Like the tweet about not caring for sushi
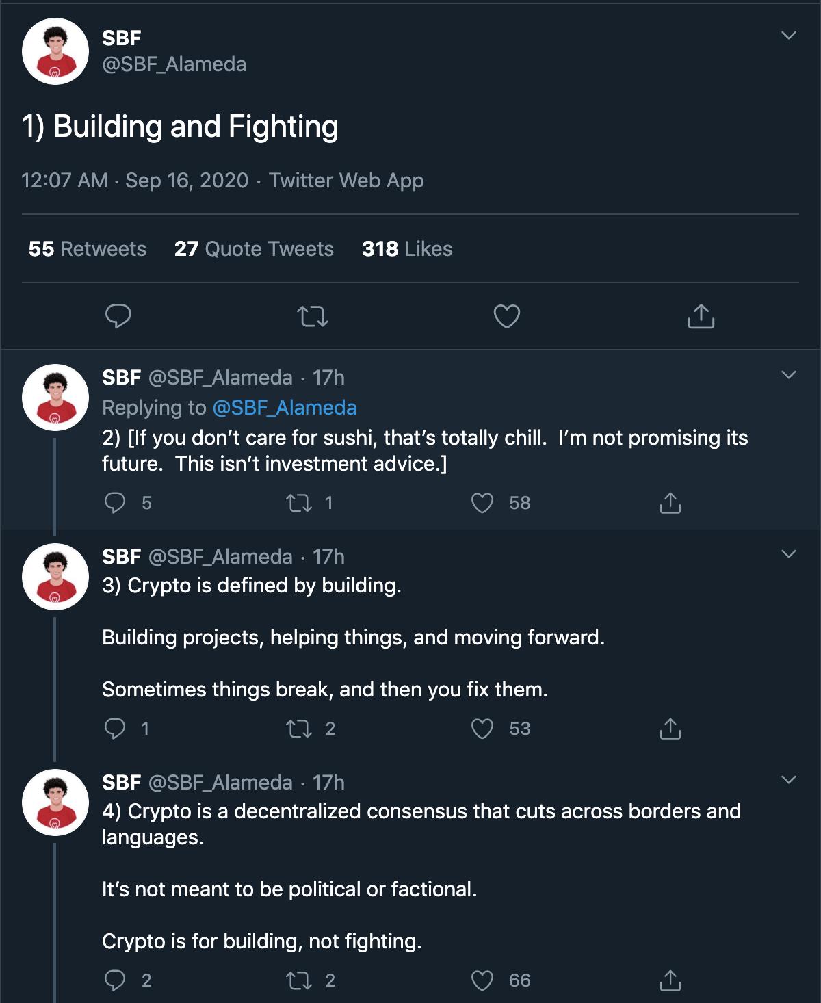Image resolution: width=821 pixels, height=1003 pixels. pyautogui.click(x=482, y=504)
